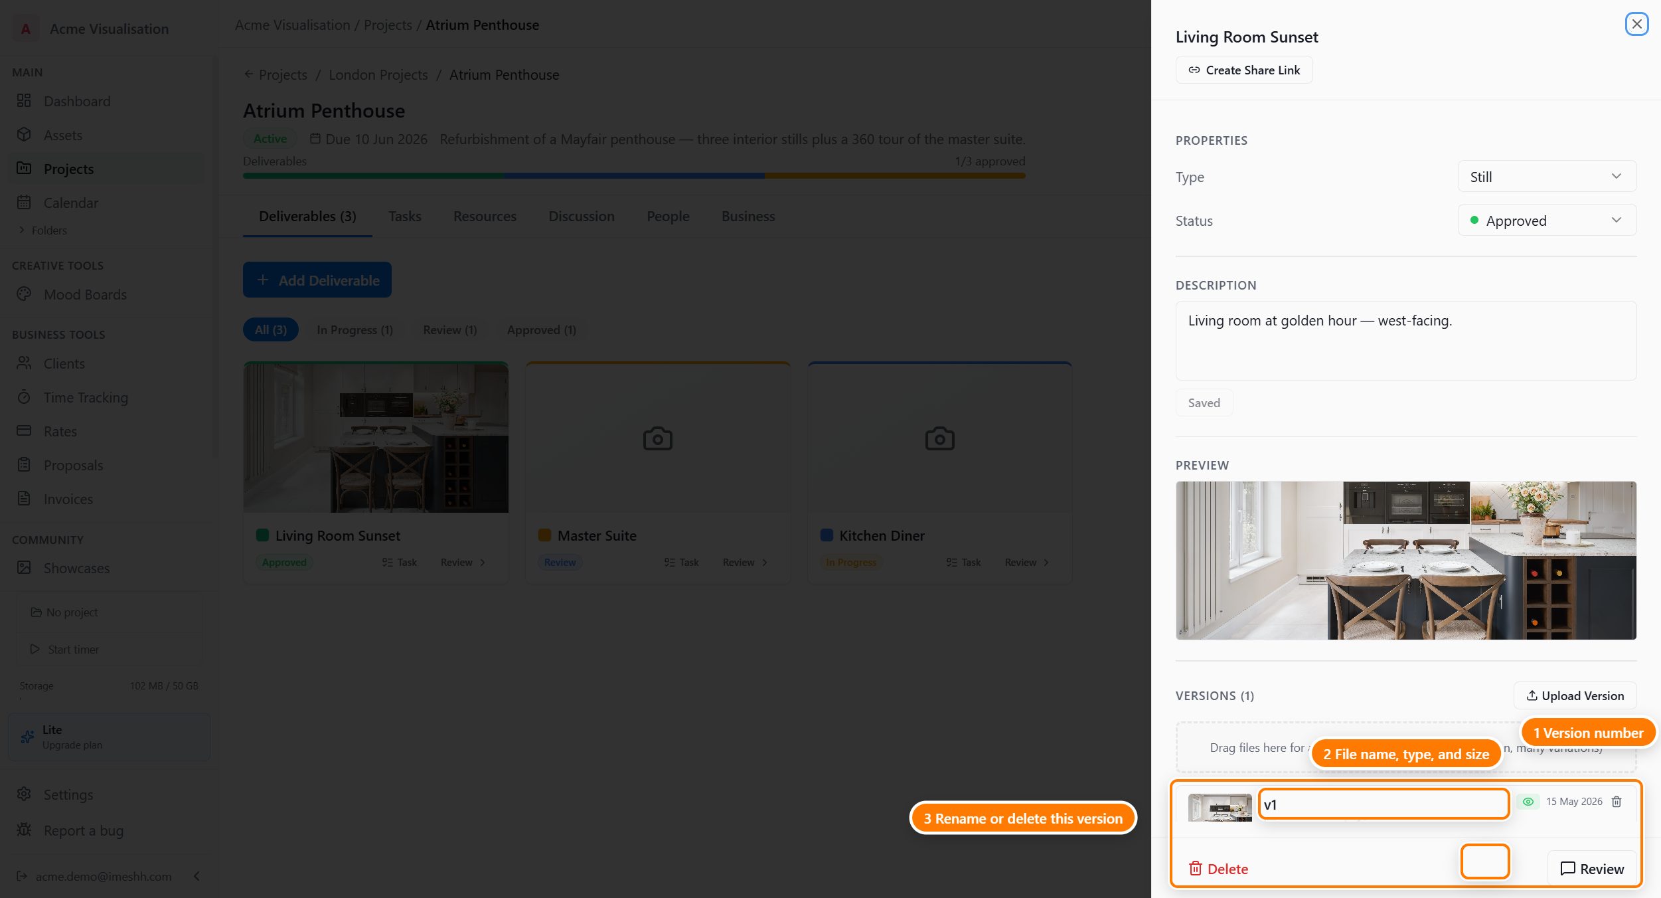Click the Add Deliverable button
Screen dimensions: 1661x898
tap(317, 280)
